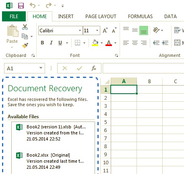This screenshot has width=184, height=174.
Task: Open the Clipboard dialog launcher
Action: [33, 55]
